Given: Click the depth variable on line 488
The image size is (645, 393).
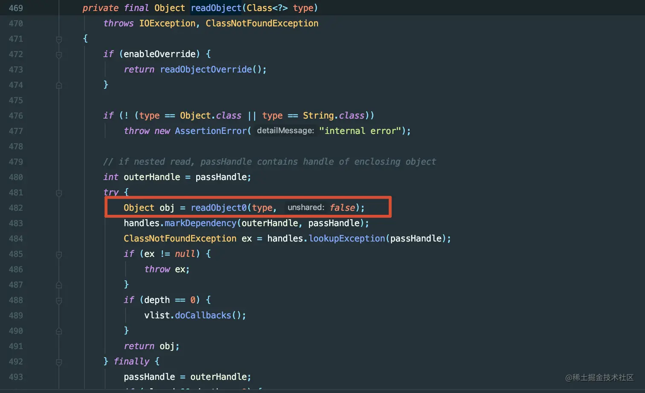Looking at the screenshot, I should pos(157,300).
